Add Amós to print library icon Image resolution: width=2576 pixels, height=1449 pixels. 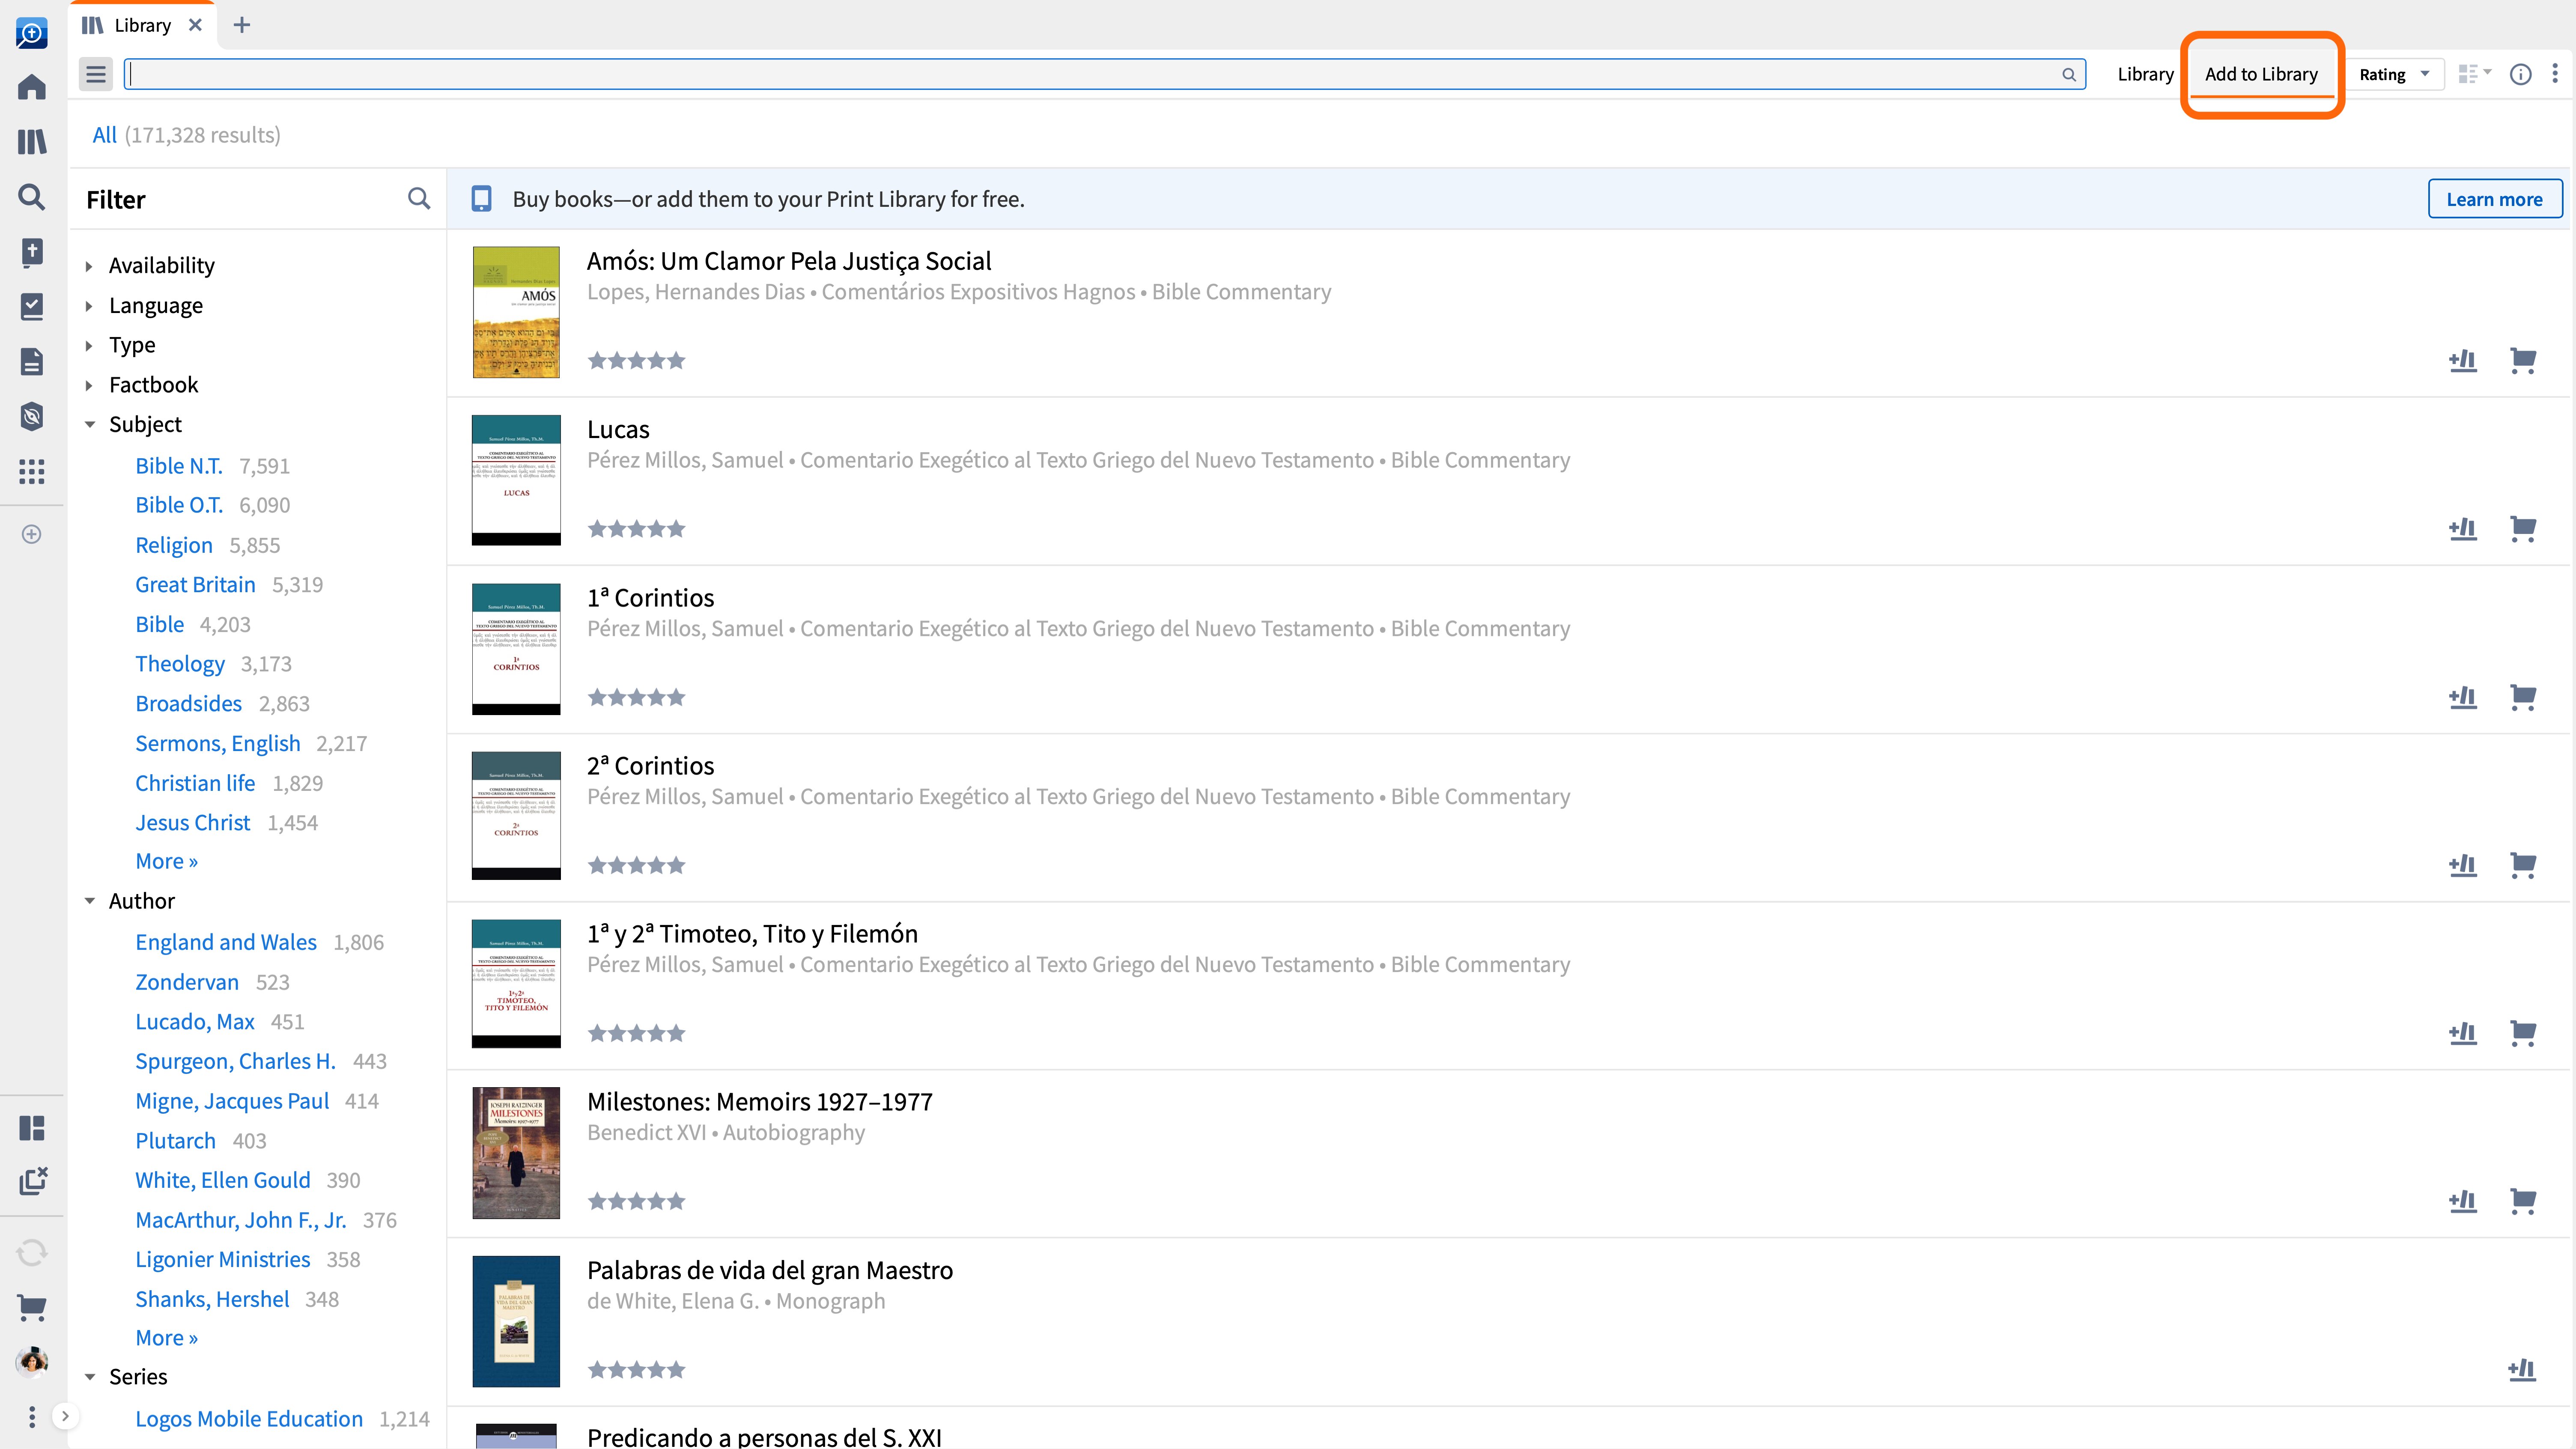(2463, 360)
